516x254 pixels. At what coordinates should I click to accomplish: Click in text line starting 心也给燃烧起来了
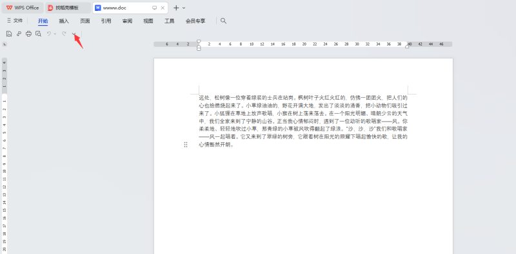[303, 105]
